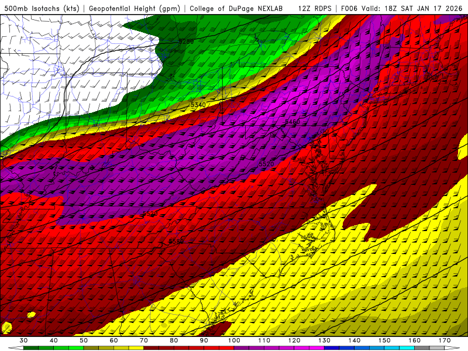Click the '12Z RDPS' model run label
The height and width of the screenshot is (351, 468).
[x=315, y=8]
